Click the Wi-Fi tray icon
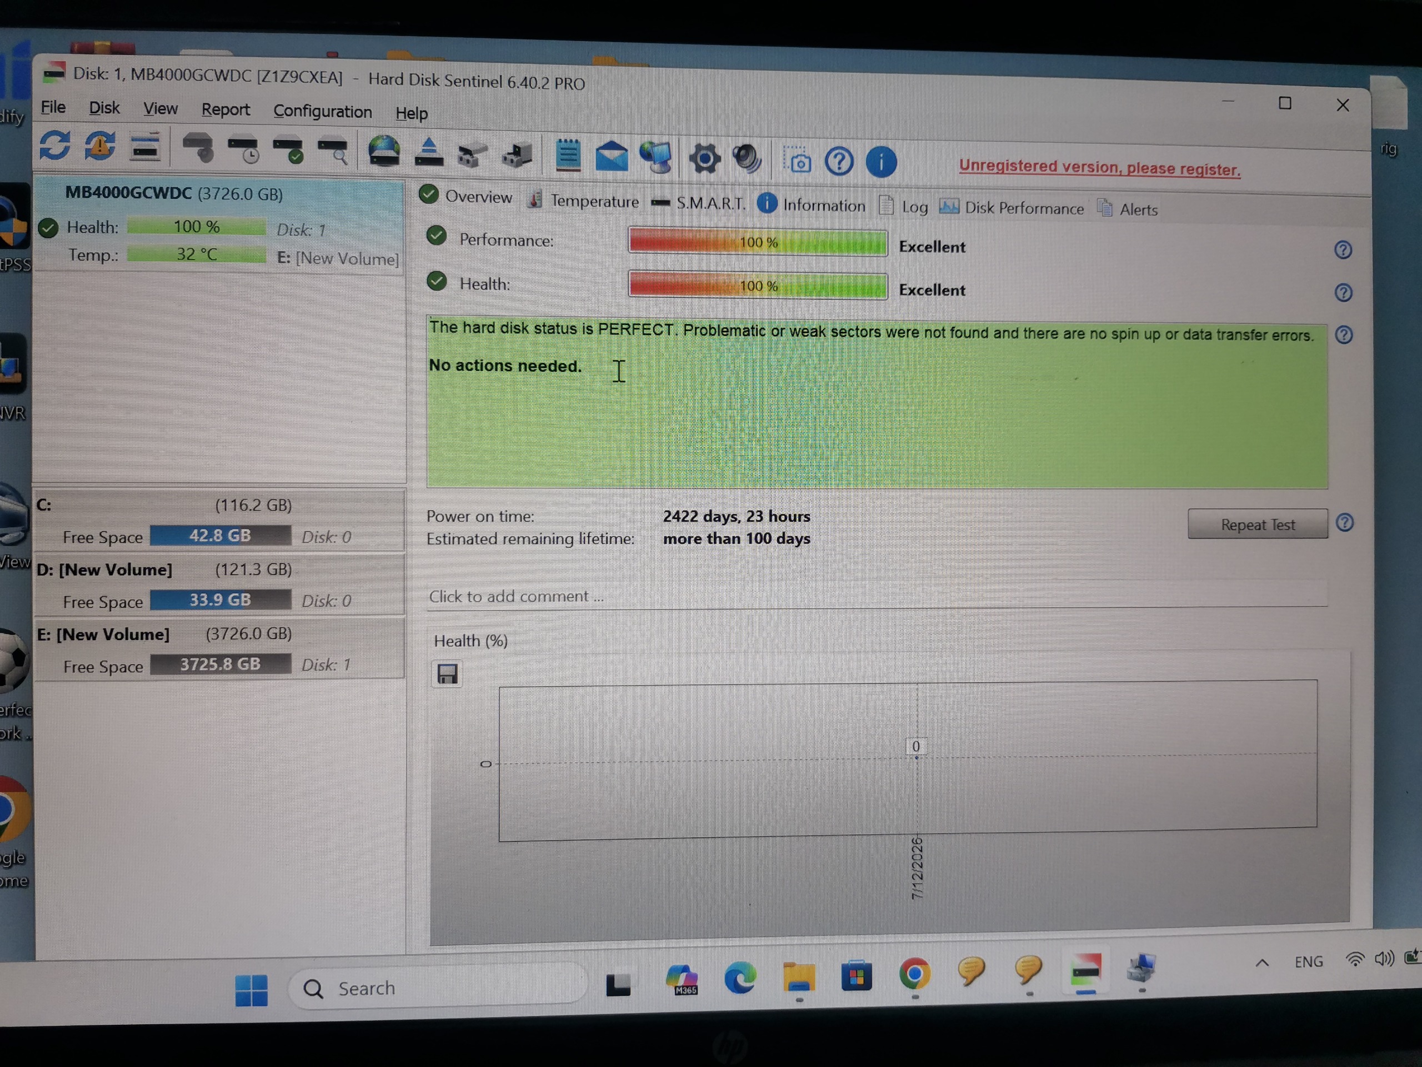 pyautogui.click(x=1355, y=960)
